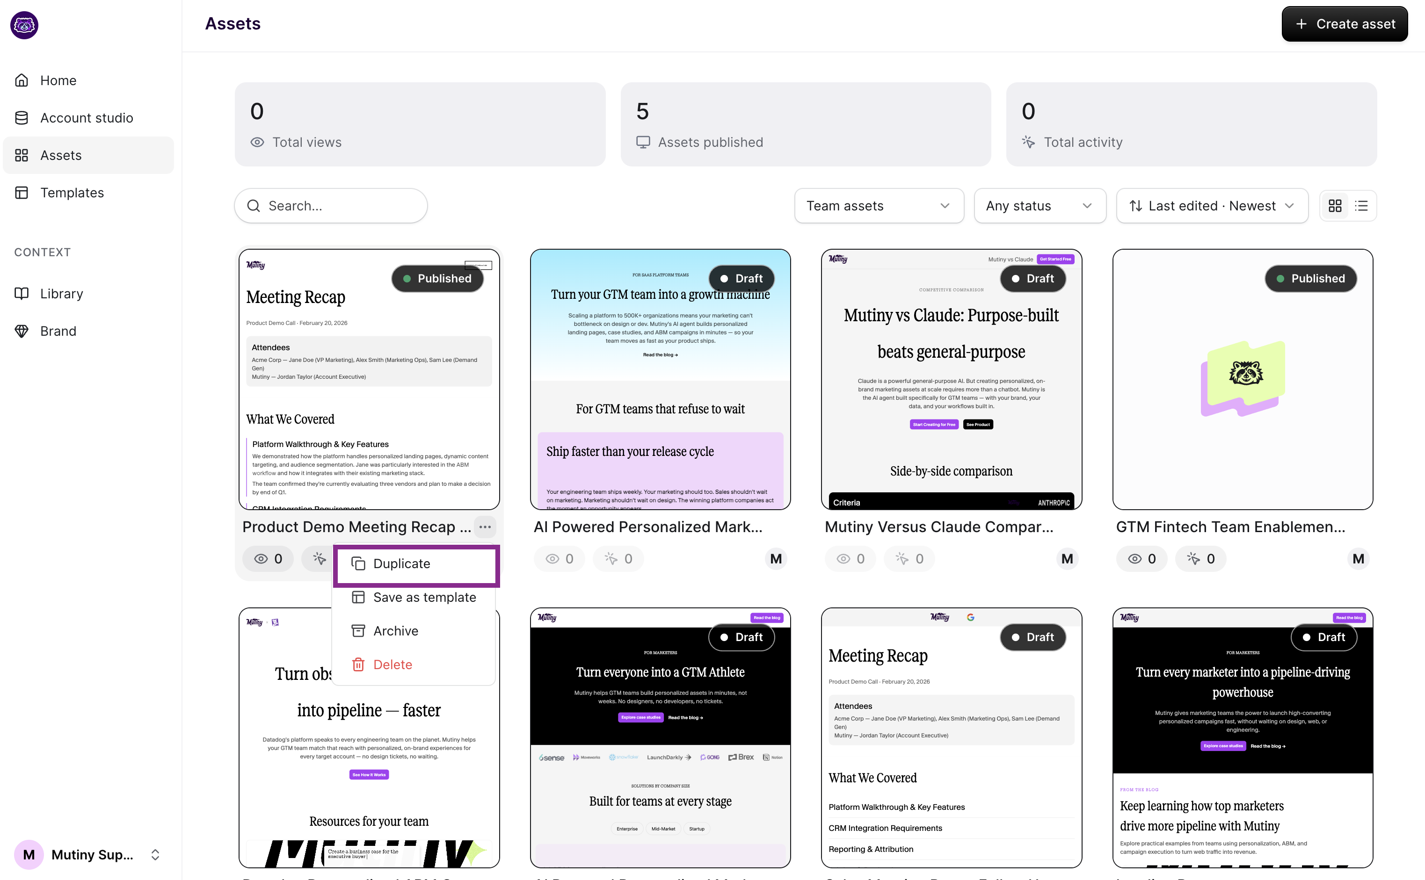Click views counter on Product Demo Meeting Recap

tap(268, 559)
